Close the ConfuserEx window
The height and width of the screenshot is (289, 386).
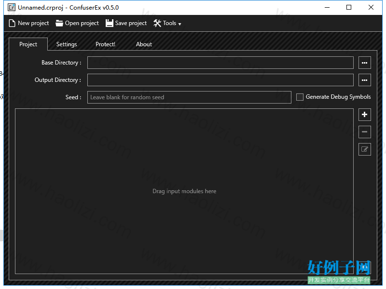pyautogui.click(x=371, y=7)
